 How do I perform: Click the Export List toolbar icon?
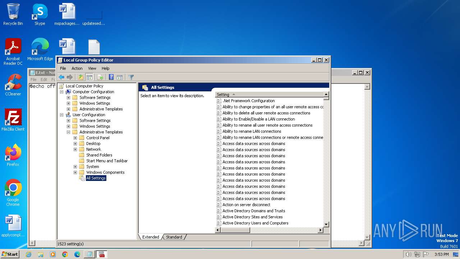tap(100, 77)
